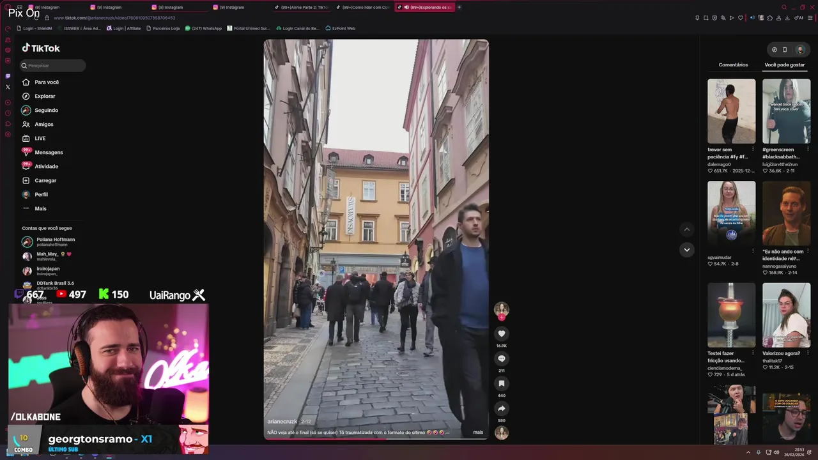Open options for Valorizou agora? card
This screenshot has height=460, width=818.
[x=808, y=353]
